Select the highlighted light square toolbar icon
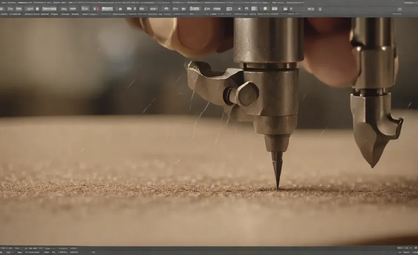 pyautogui.click(x=254, y=9)
